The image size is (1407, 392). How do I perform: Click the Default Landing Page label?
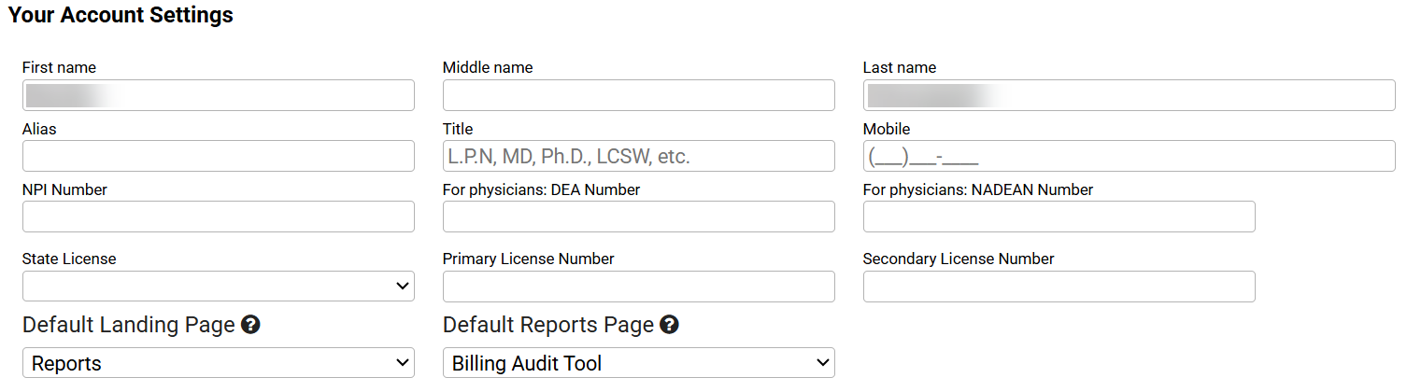click(x=129, y=325)
